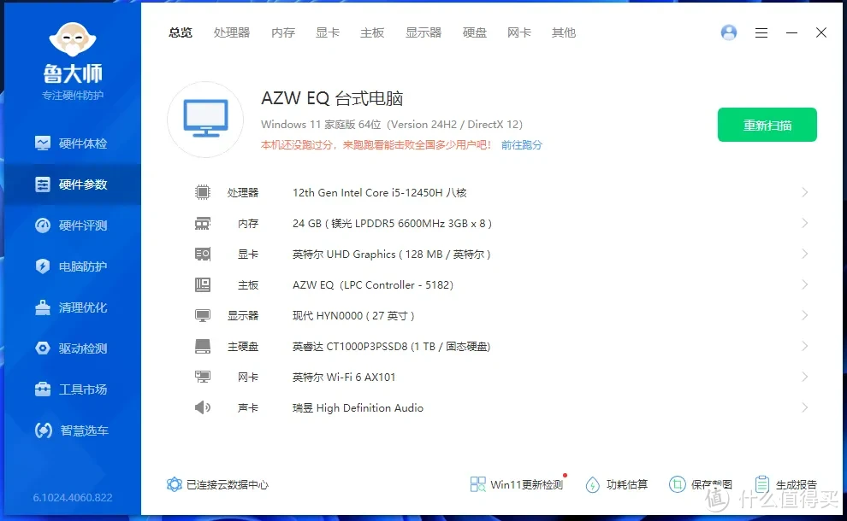Expand the 显示器 row chevron
This screenshot has width=847, height=521.
tap(804, 315)
